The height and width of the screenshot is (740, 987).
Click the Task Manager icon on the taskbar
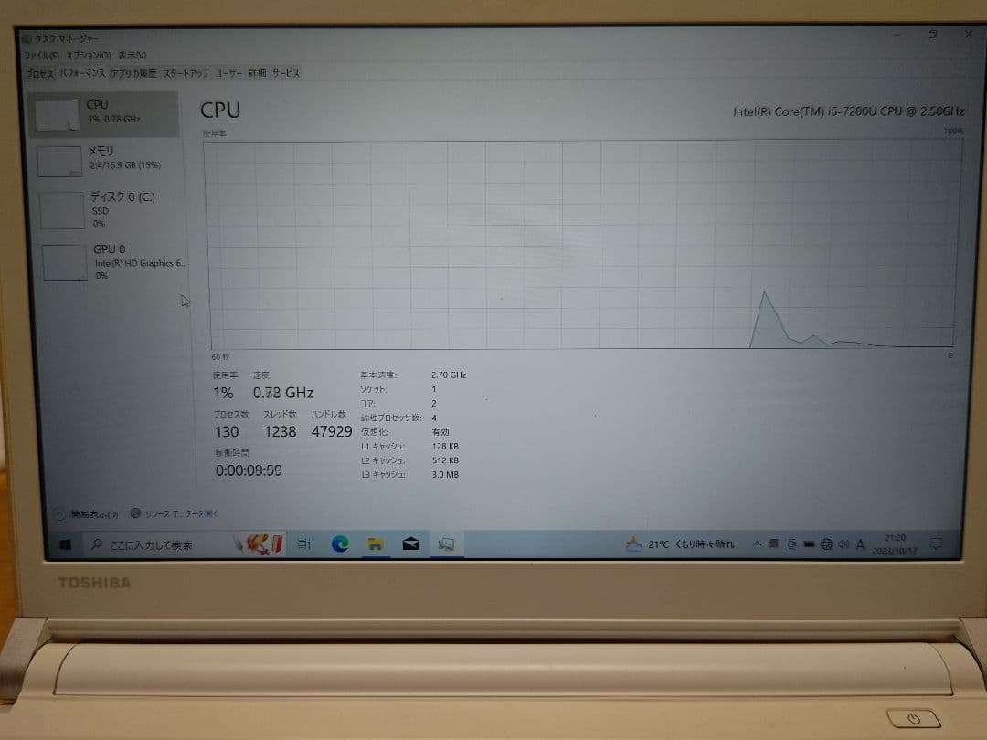(446, 544)
